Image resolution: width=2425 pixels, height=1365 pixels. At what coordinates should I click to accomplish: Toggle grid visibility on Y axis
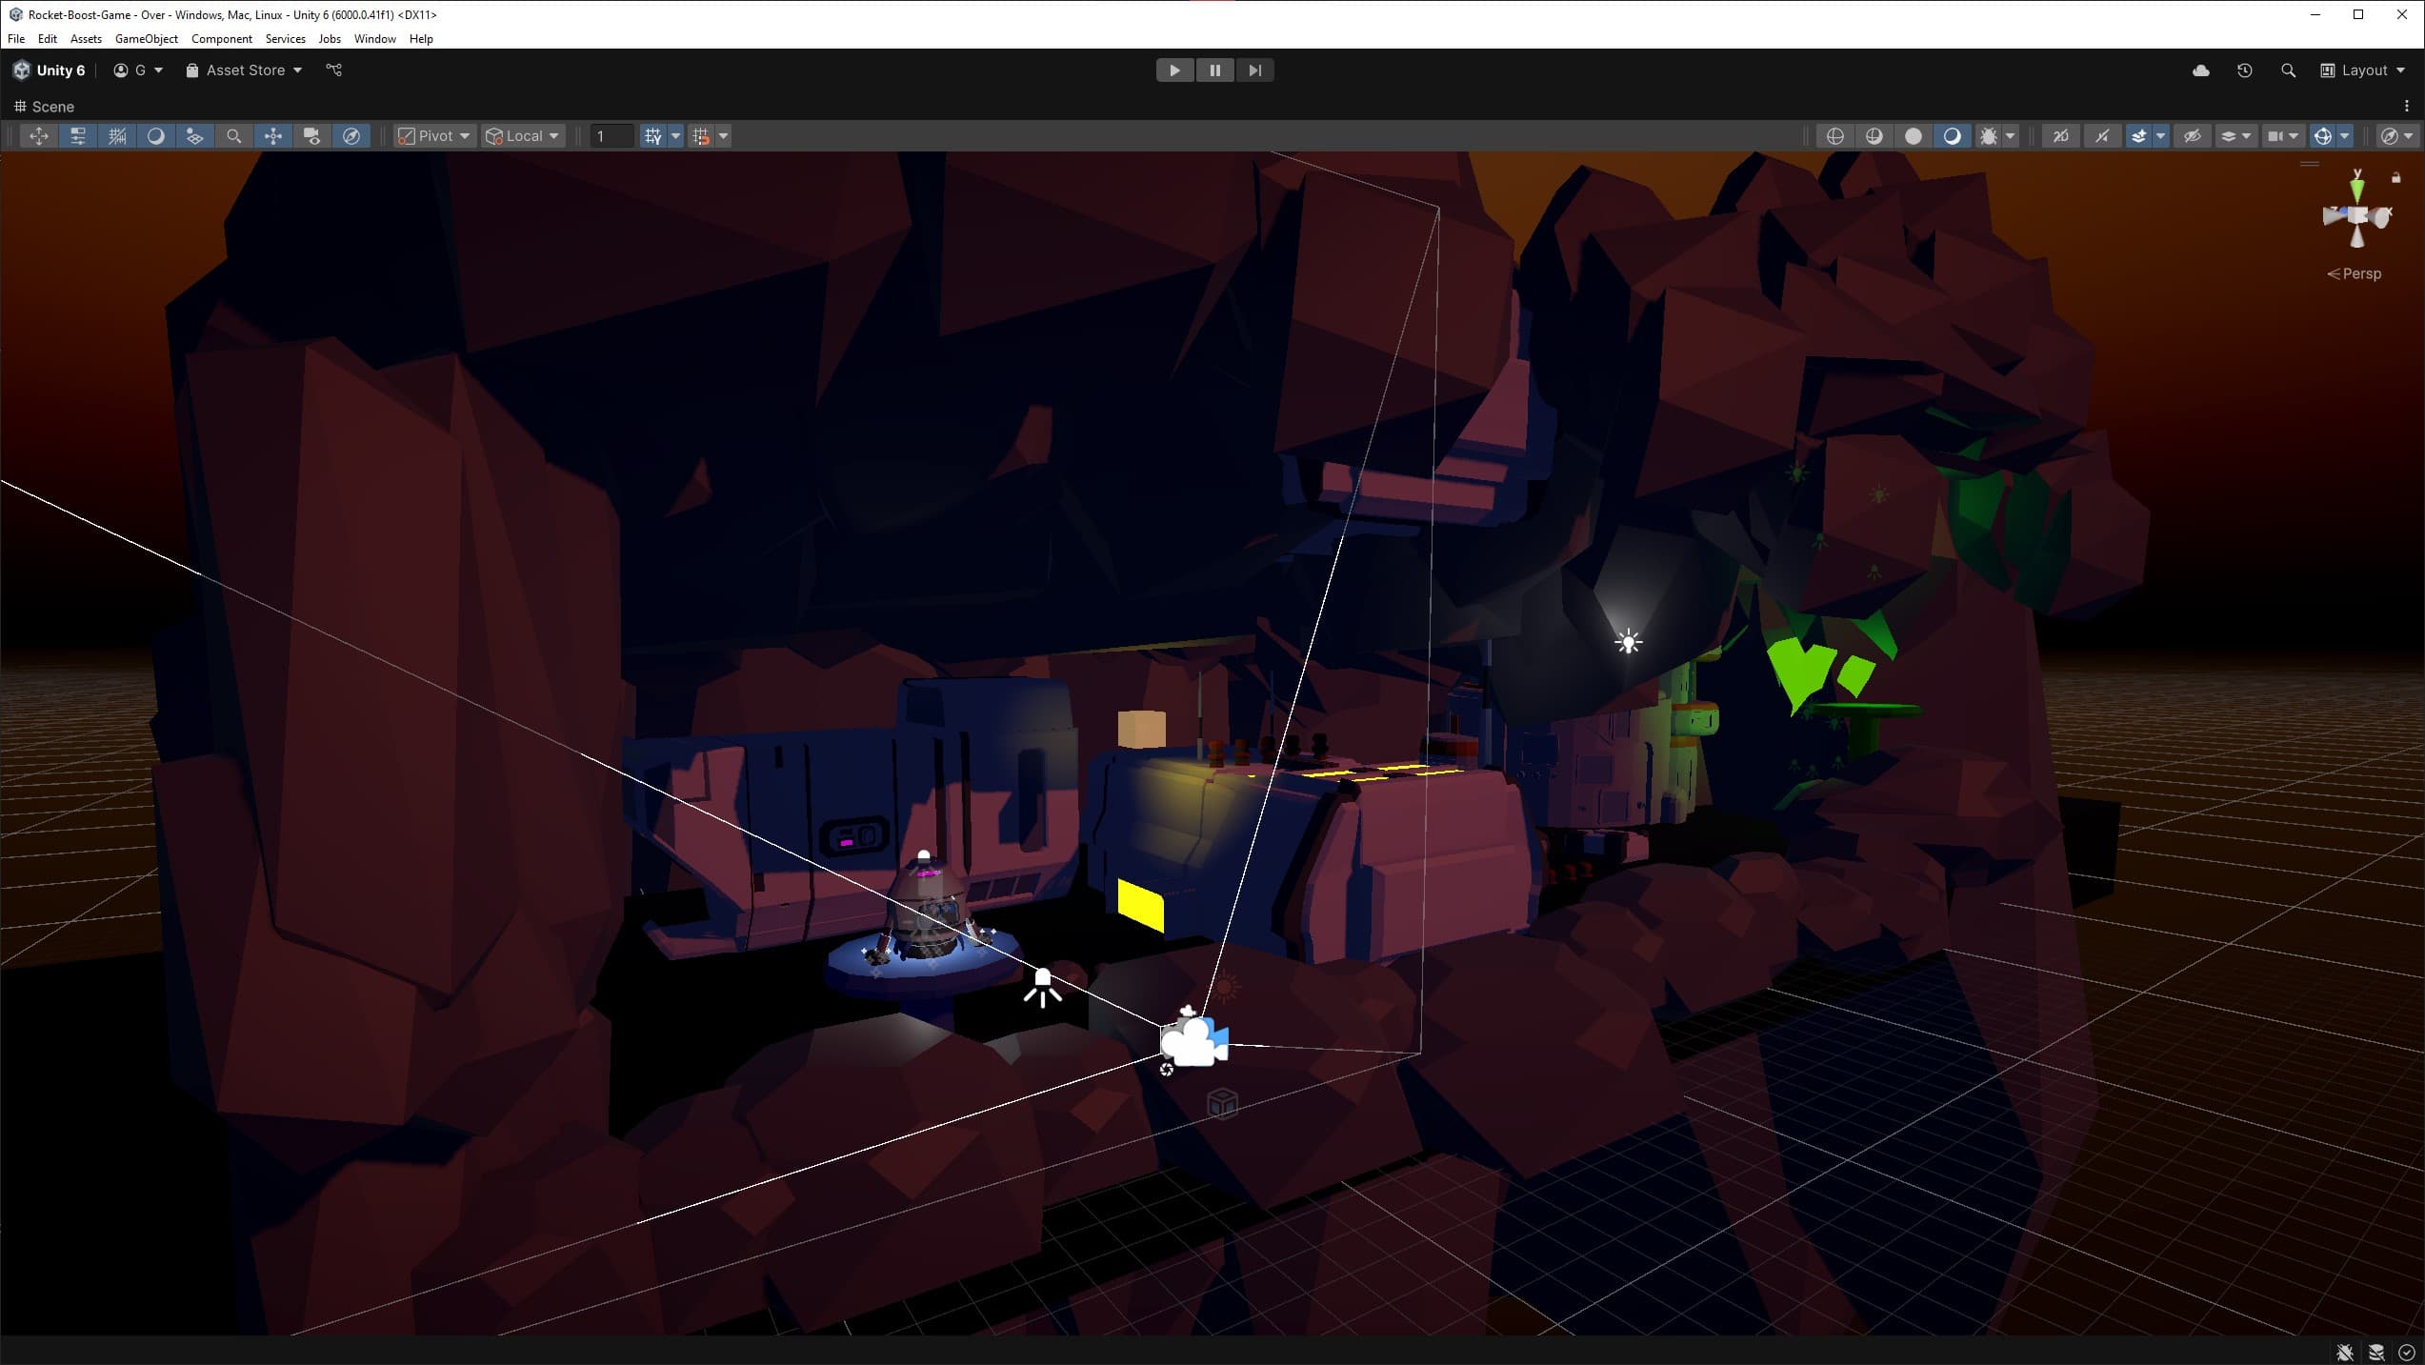(653, 136)
